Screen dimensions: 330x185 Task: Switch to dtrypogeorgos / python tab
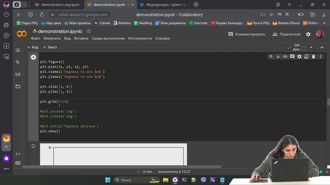click(x=163, y=5)
